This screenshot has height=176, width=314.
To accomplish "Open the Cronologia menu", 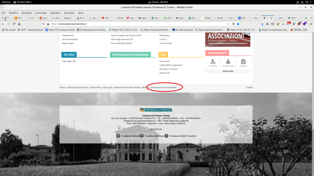I will coord(41,13).
